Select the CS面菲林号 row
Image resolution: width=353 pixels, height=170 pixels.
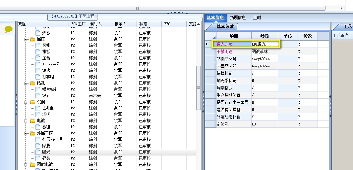pos(267,59)
